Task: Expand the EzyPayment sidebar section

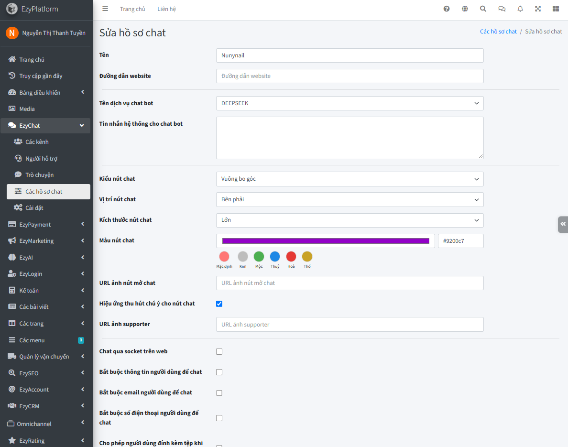Action: click(x=45, y=224)
